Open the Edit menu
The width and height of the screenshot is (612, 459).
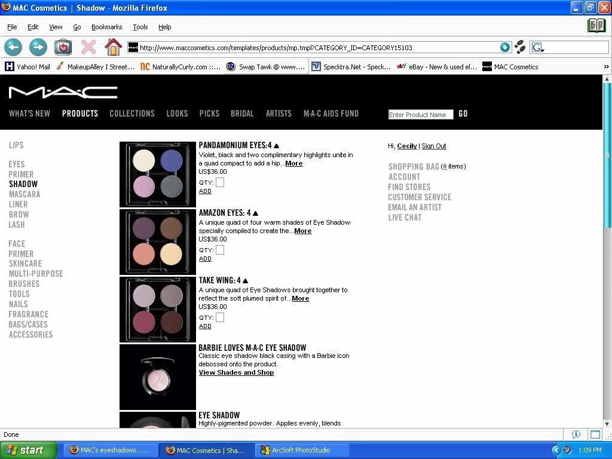[x=33, y=27]
